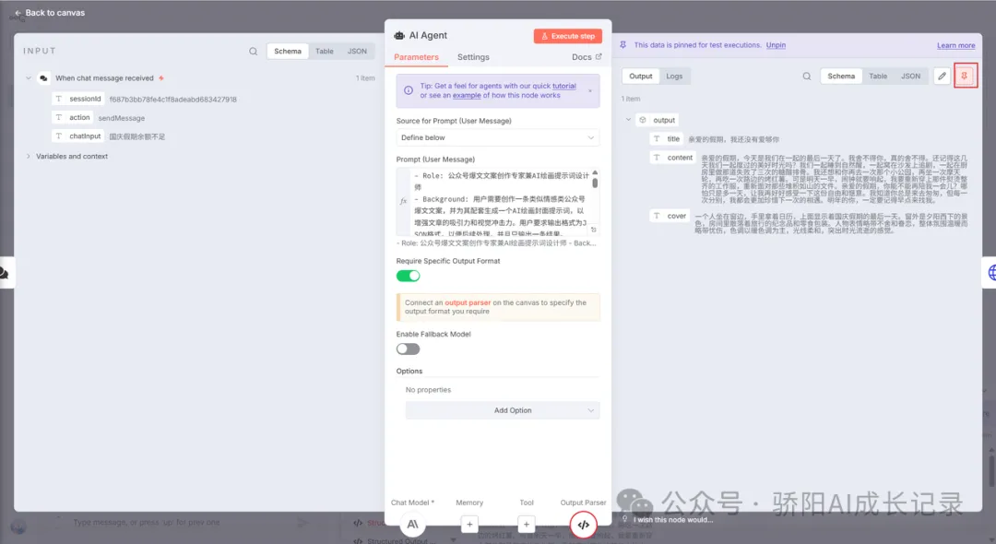Click the AI Agent robot icon
The image size is (996, 544).
click(399, 36)
